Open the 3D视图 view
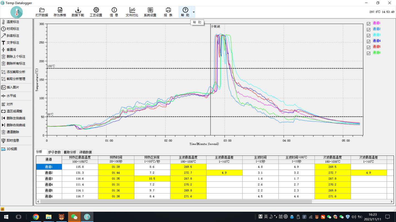Screen dimensions: 396x222 [x=9, y=149]
